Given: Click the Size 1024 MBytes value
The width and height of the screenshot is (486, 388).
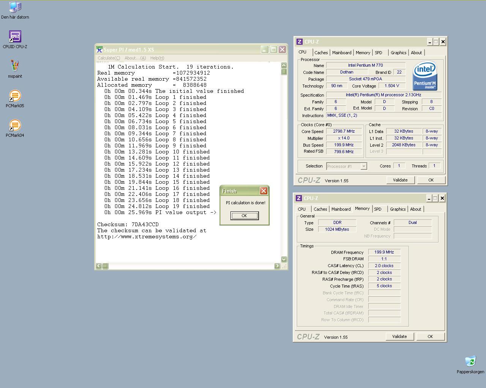Looking at the screenshot, I should pyautogui.click(x=337, y=229).
